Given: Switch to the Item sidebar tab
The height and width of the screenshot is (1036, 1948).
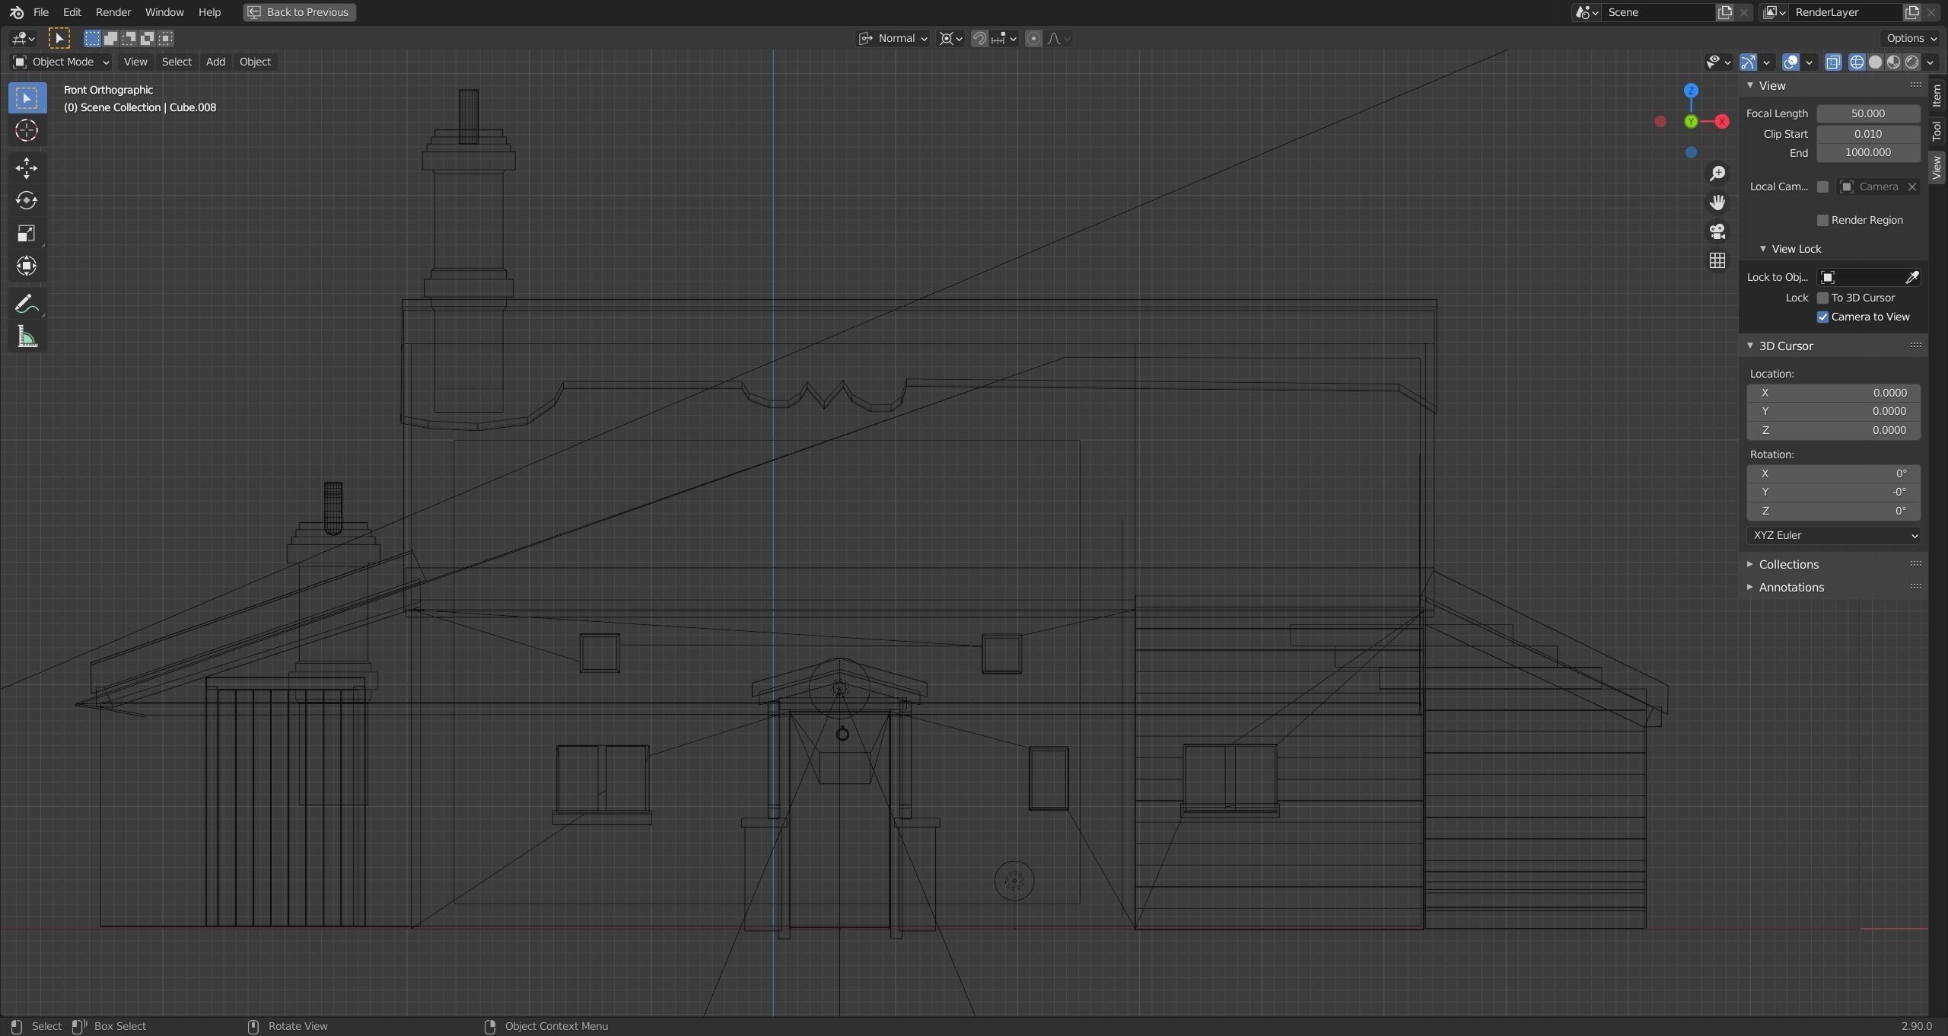Looking at the screenshot, I should click(1937, 95).
